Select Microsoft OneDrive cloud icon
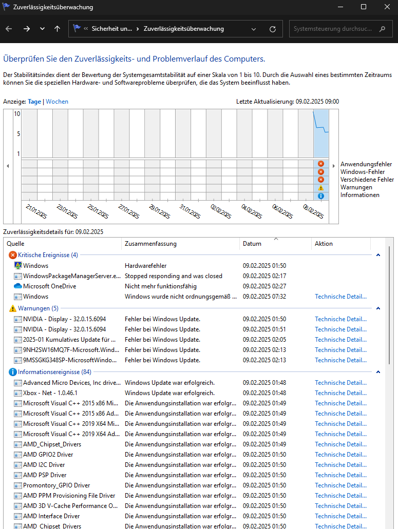 coord(18,286)
